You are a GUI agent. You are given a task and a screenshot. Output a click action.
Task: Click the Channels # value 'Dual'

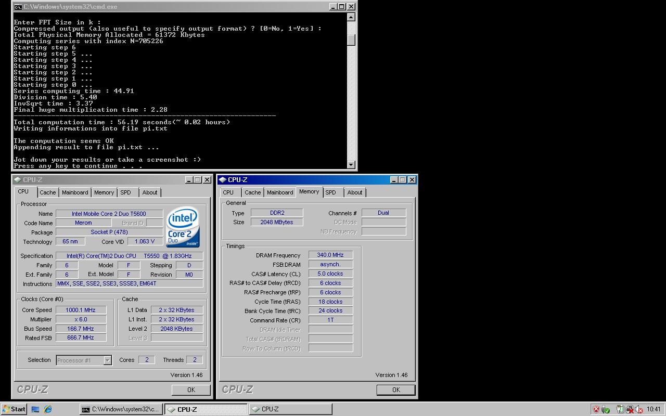383,213
